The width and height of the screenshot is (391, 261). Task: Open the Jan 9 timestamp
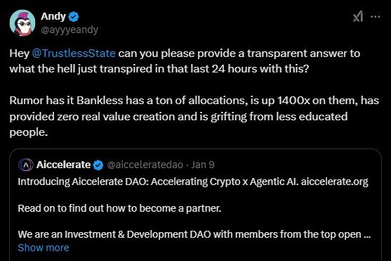(202, 165)
